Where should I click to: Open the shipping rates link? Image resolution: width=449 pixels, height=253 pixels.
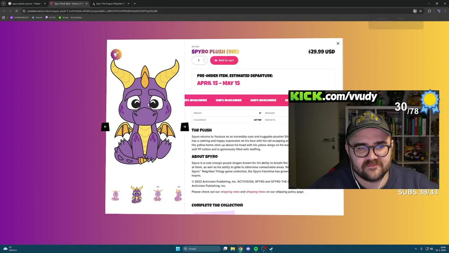[x=230, y=192]
